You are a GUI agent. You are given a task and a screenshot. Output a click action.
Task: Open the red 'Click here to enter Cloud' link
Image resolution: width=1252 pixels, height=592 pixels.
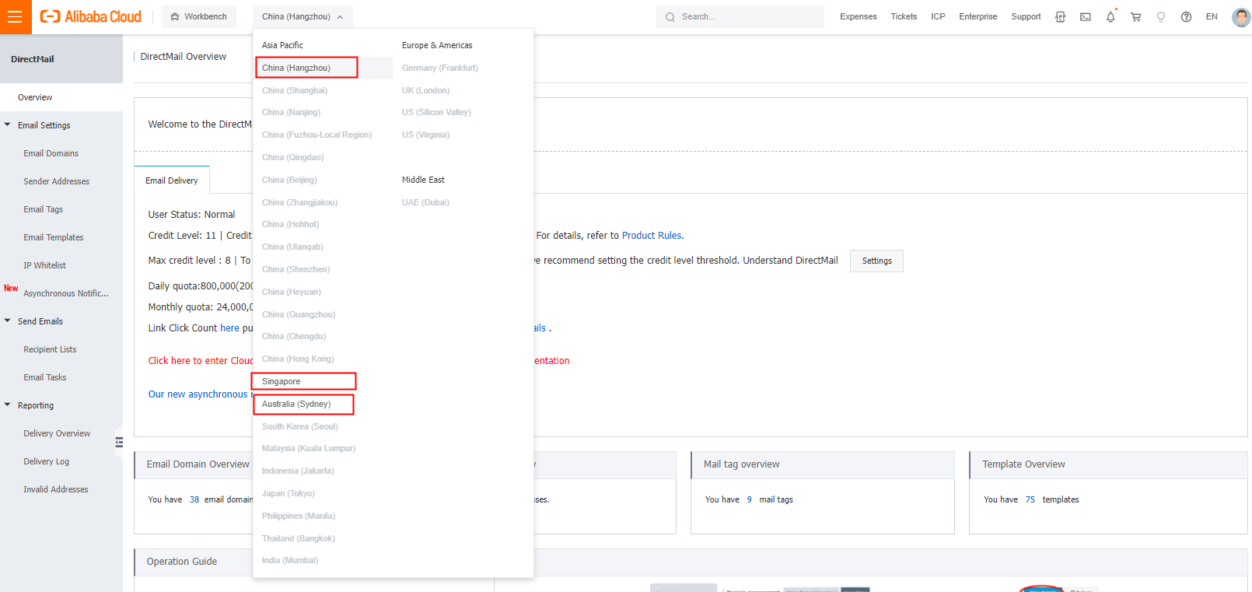[x=201, y=361]
